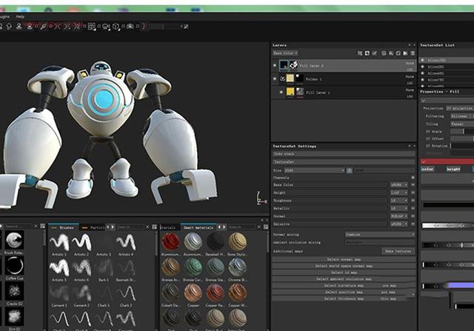
Task: Select the material picker eyedropper tool
Action: pos(43,27)
